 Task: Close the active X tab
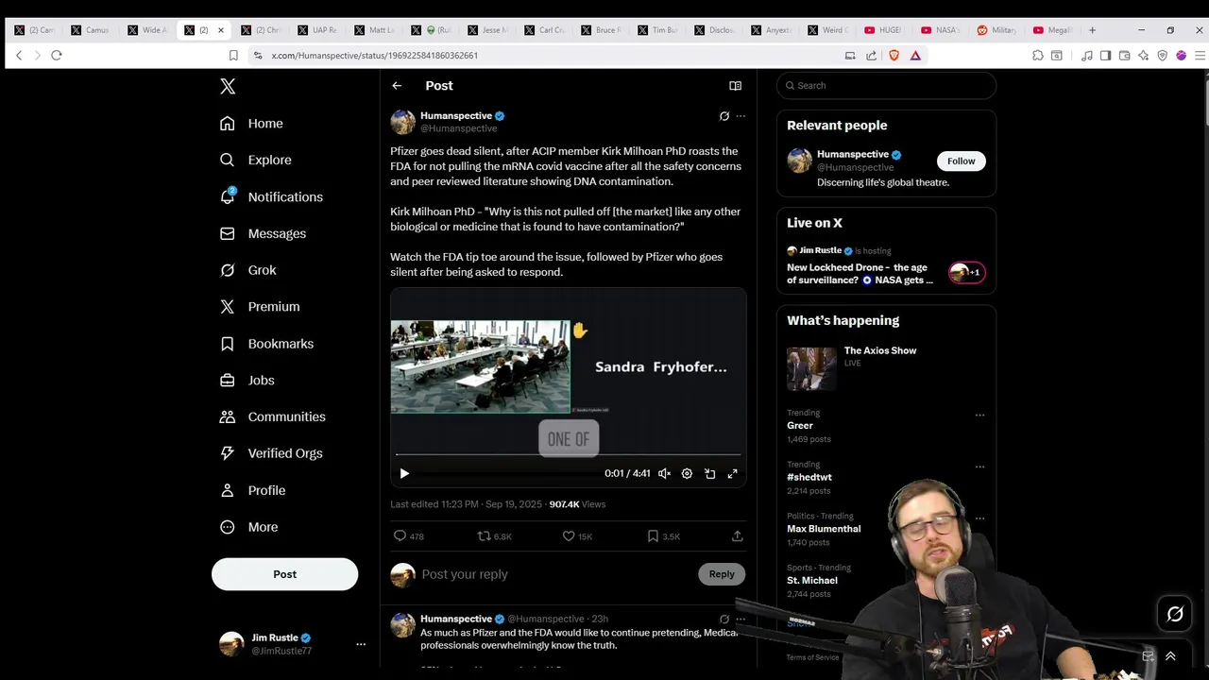pyautogui.click(x=221, y=30)
